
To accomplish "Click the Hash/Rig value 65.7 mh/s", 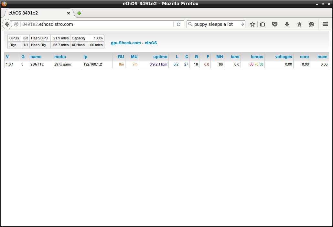I will [61, 45].
